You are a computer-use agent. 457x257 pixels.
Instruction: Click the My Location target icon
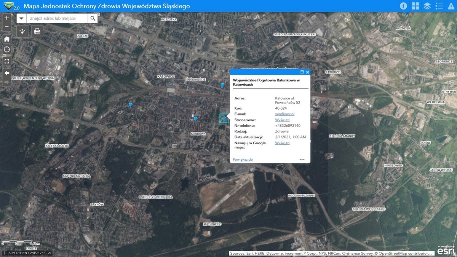click(6, 49)
